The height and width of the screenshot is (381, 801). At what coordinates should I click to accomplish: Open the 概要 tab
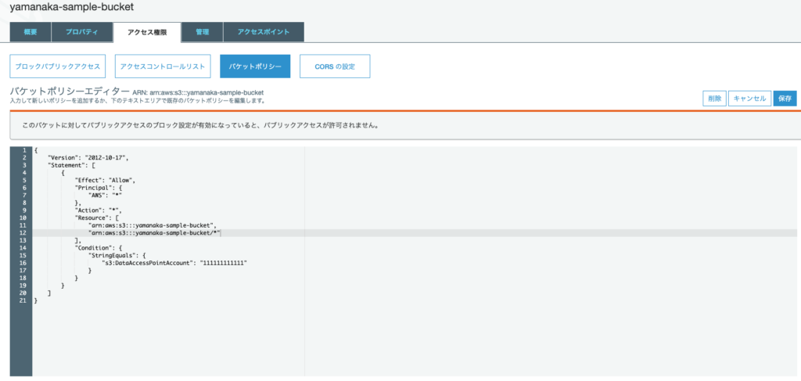[x=31, y=32]
